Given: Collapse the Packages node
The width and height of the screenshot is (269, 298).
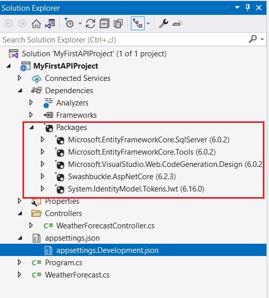Looking at the screenshot, I should pos(32,127).
